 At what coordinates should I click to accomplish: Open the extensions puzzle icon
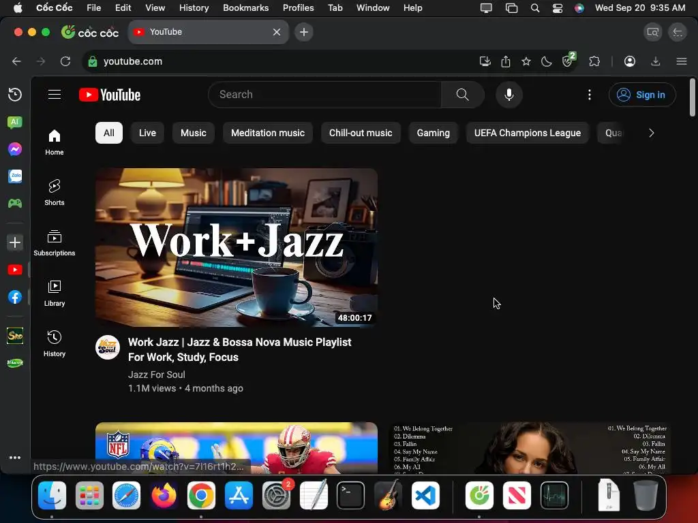(x=594, y=61)
